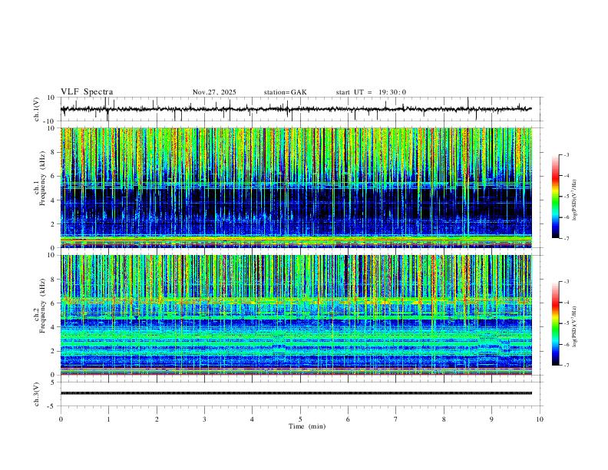Viewport: 608px width, 470px height.
Task: Click the "-5" tick on ch.1 colorbar
Action: pyautogui.click(x=567, y=197)
